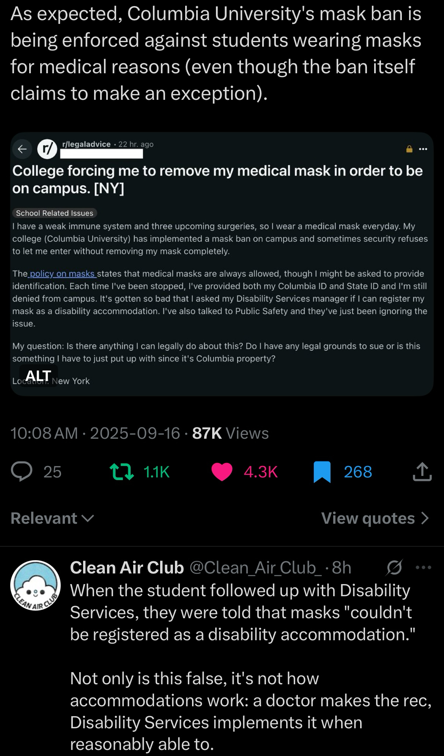Tap the Grok slash-circle icon on reply

(394, 568)
